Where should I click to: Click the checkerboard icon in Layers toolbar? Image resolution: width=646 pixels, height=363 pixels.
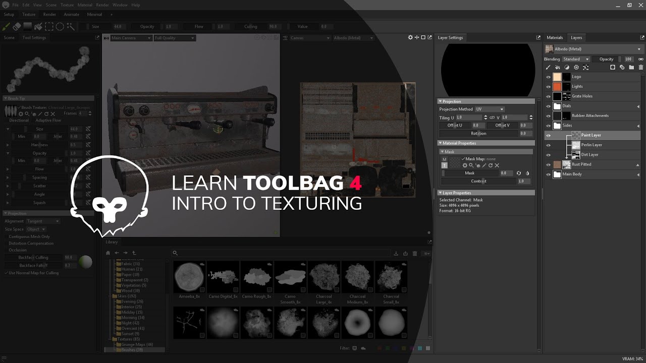tap(586, 67)
